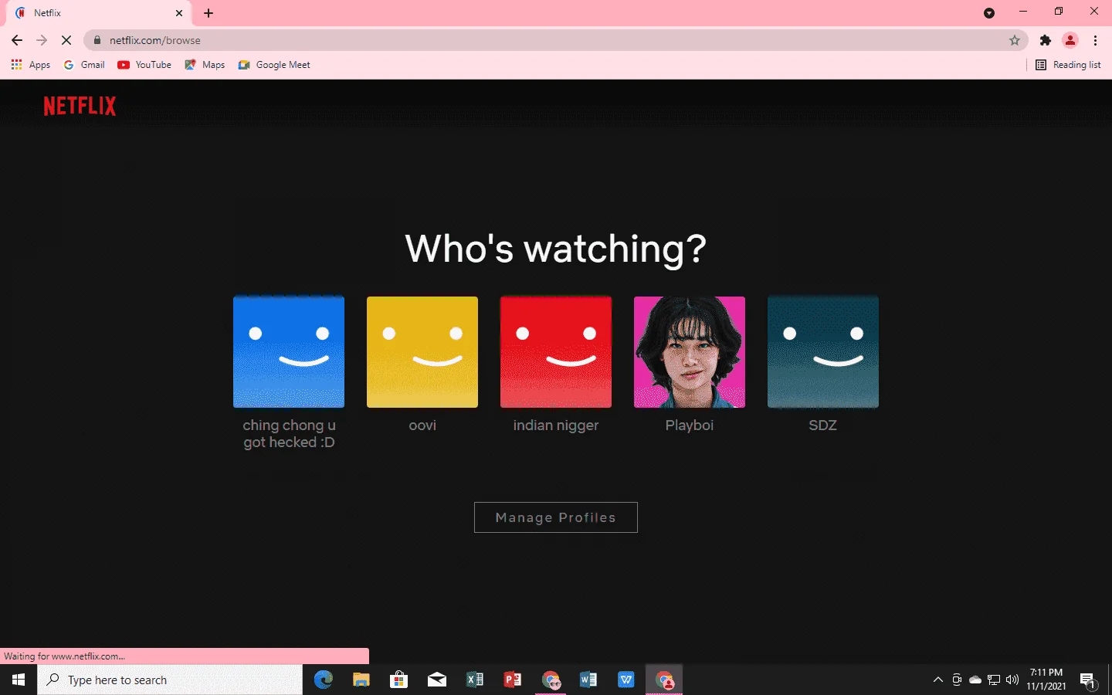Open the Chrome profile avatar
The height and width of the screenshot is (695, 1112).
[1070, 40]
